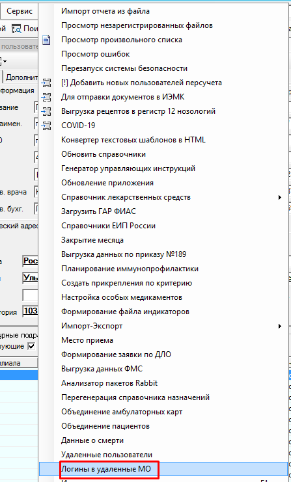The image size is (291, 482).
Task: Click the document icon beside Просмотр произвольного списка
Action: coord(46,40)
